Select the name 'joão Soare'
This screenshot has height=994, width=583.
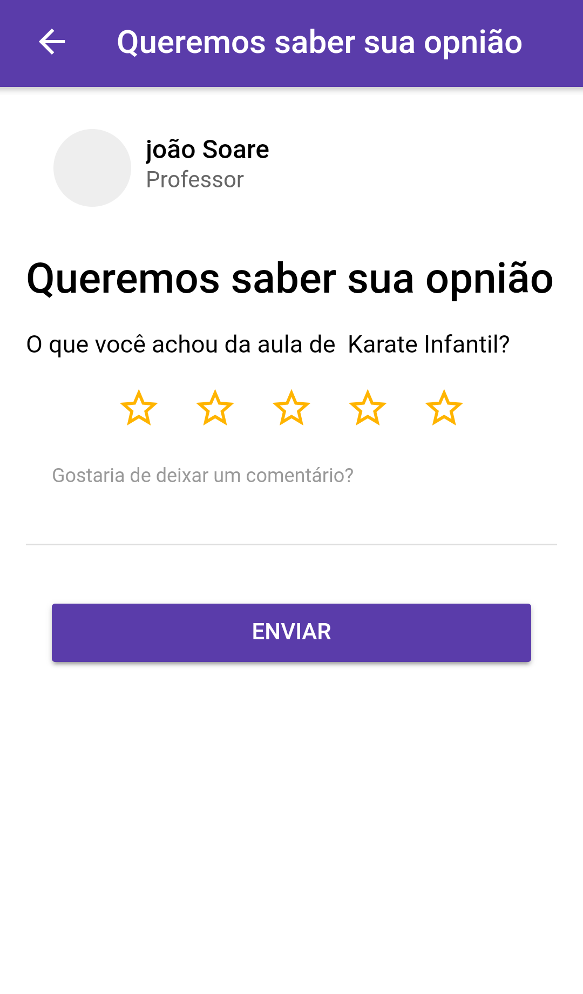[x=207, y=150]
